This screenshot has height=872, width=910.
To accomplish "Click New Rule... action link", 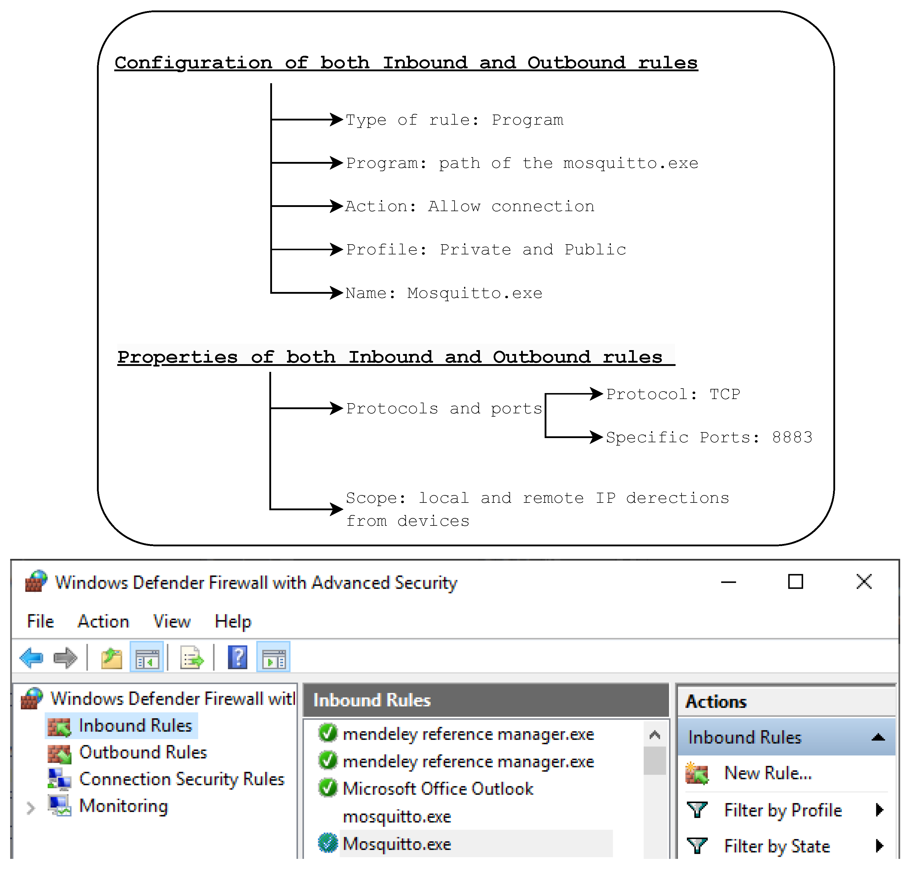I will pyautogui.click(x=768, y=773).
